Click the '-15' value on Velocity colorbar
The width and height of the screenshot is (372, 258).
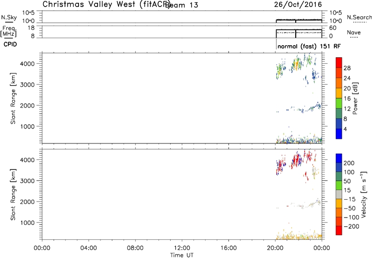pos(350,199)
